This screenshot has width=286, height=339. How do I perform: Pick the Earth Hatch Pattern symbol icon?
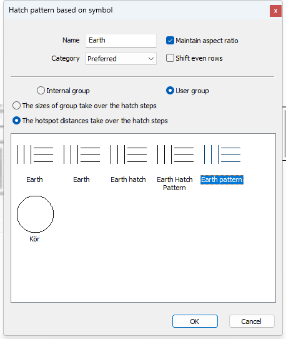(x=175, y=154)
